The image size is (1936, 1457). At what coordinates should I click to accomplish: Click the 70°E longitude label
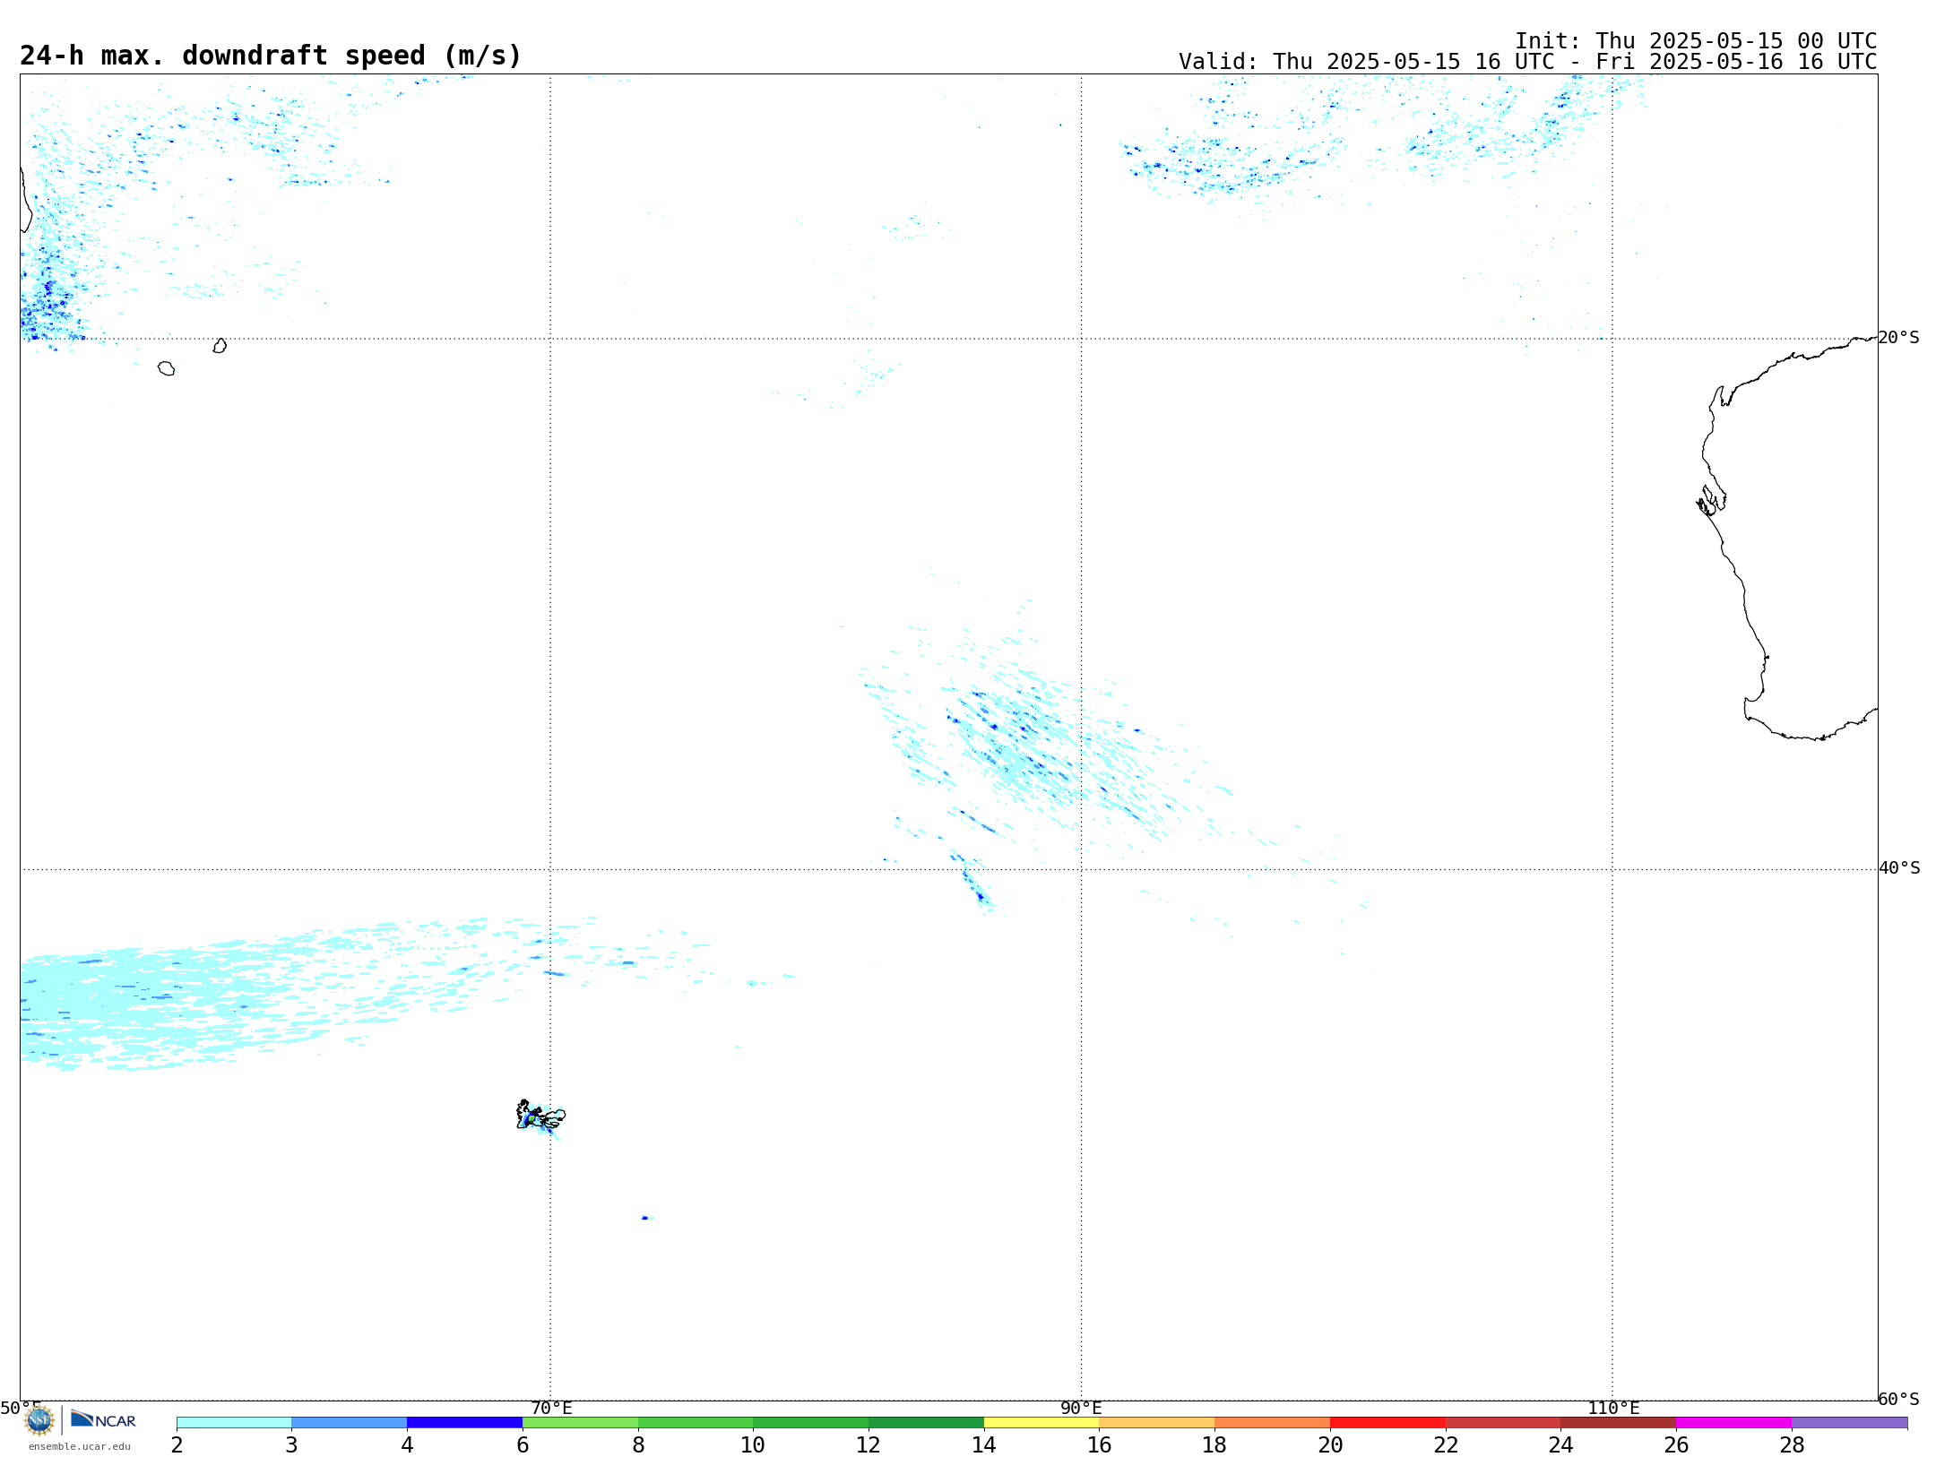pyautogui.click(x=551, y=1408)
